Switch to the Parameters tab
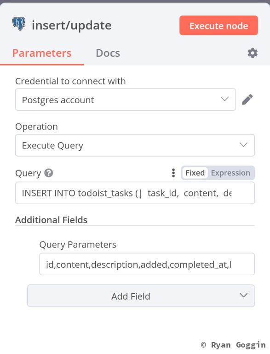Image resolution: width=270 pixels, height=354 pixels. click(x=42, y=53)
